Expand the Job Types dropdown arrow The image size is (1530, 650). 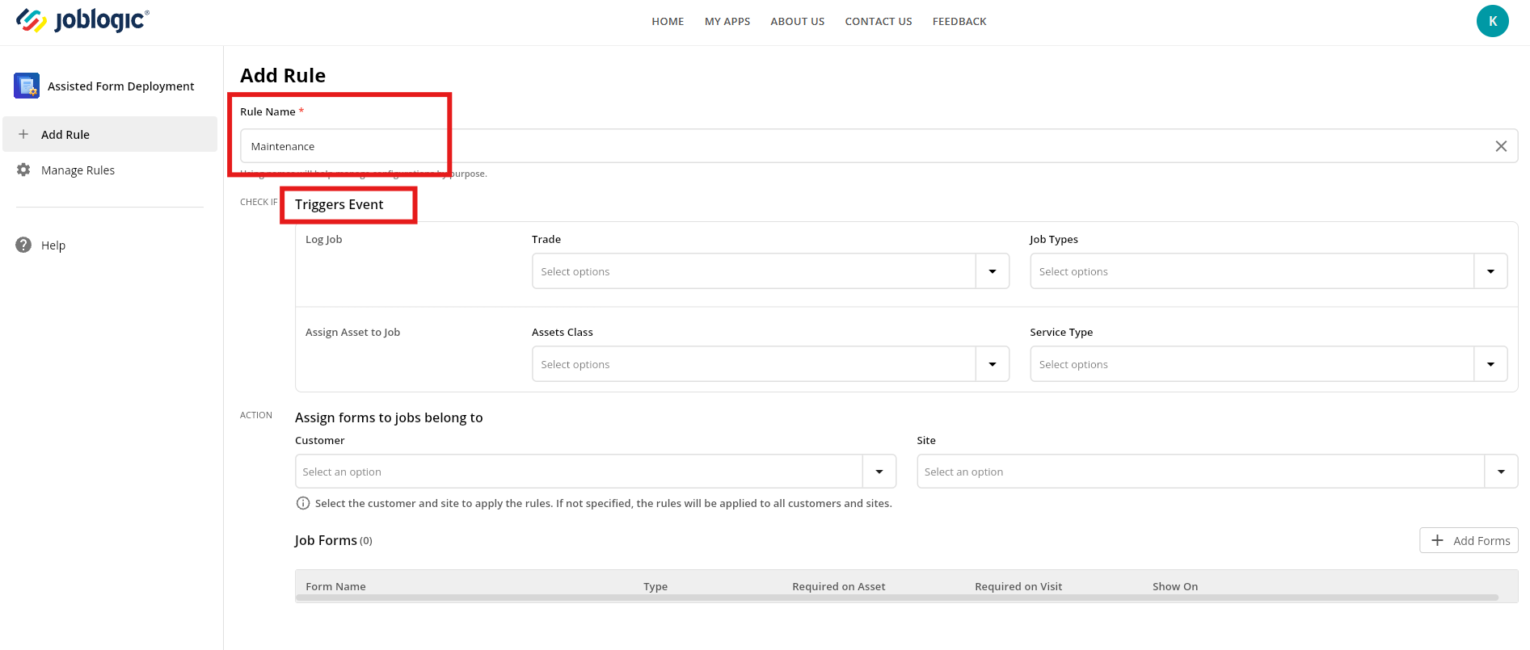tap(1490, 271)
